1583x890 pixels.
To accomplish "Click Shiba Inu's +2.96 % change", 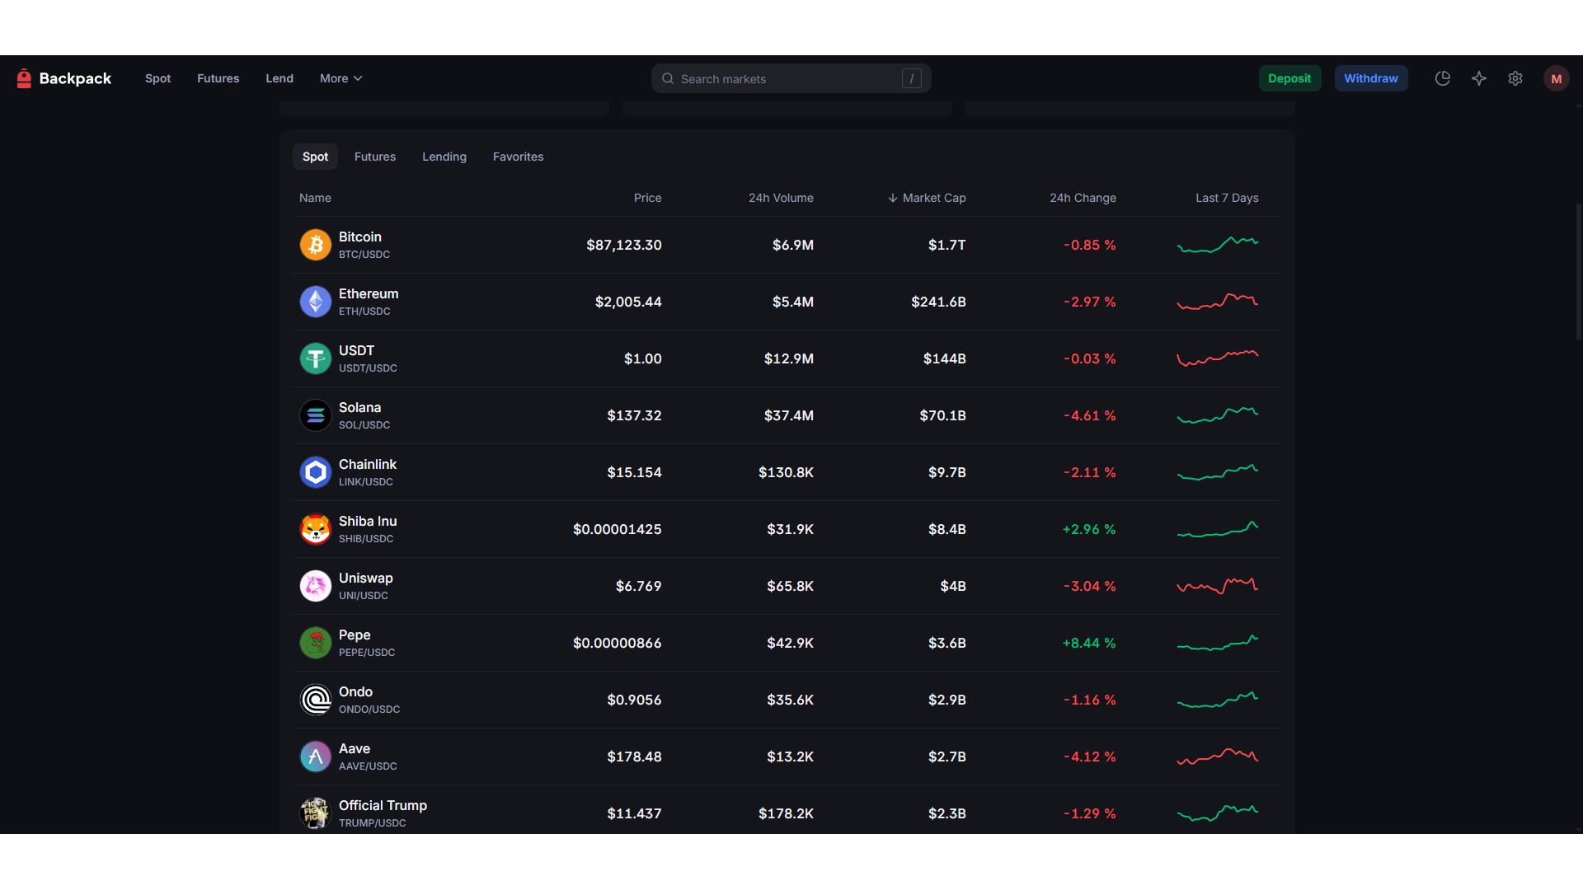I will tap(1089, 529).
